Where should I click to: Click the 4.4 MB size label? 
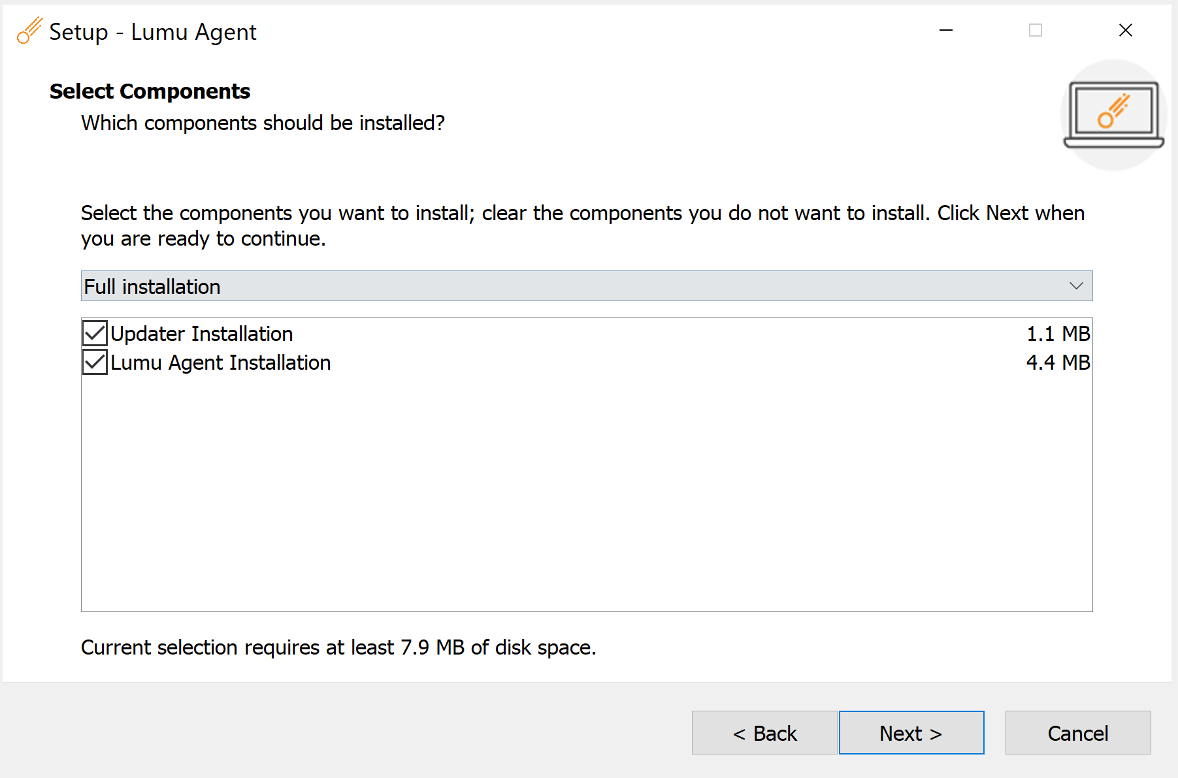tap(1058, 363)
